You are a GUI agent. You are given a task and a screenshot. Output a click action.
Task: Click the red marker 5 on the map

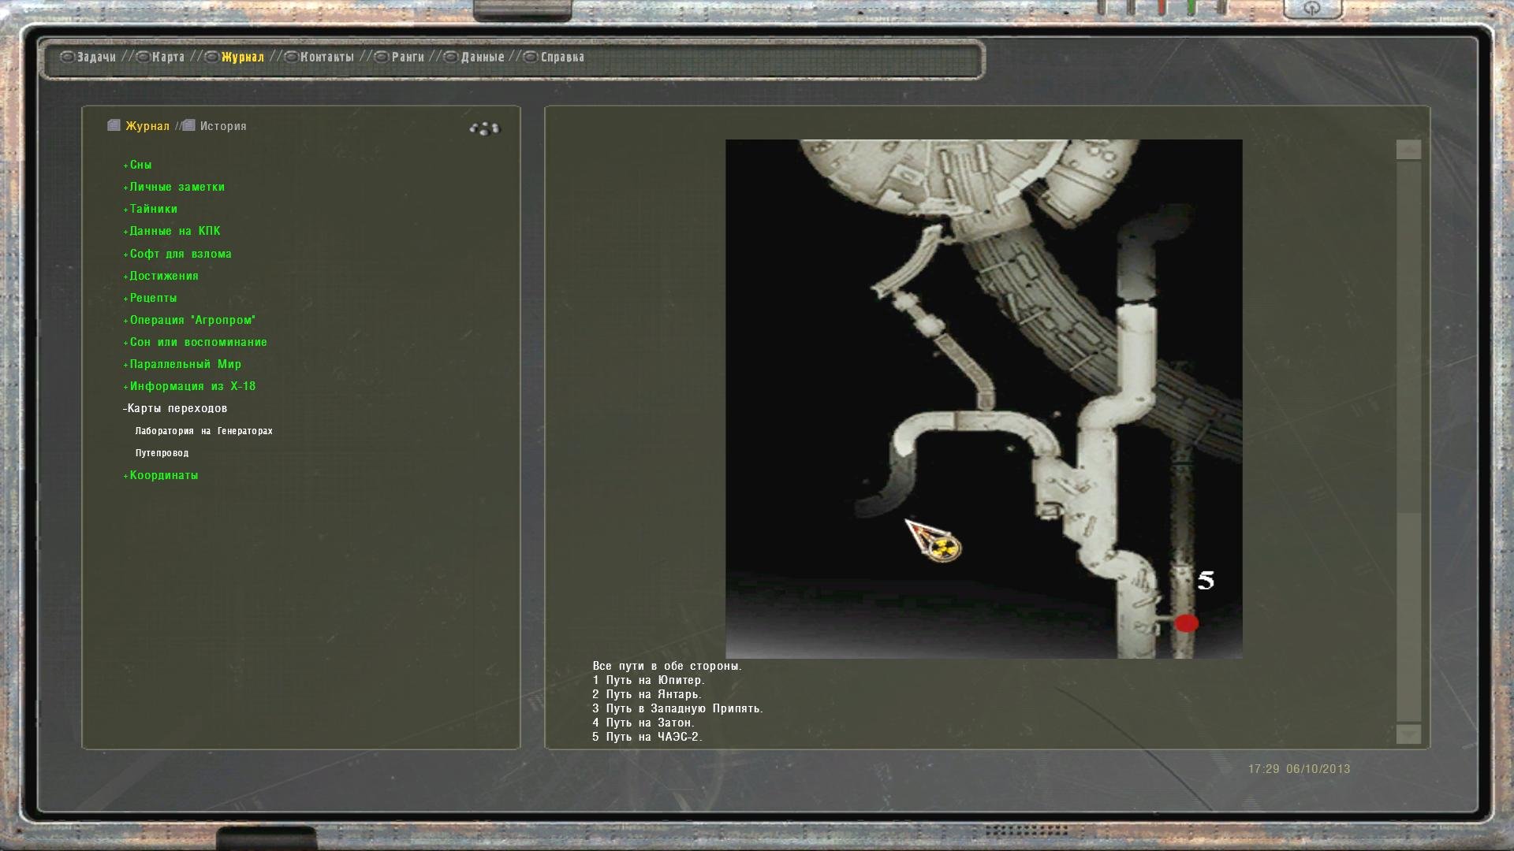tap(1186, 623)
